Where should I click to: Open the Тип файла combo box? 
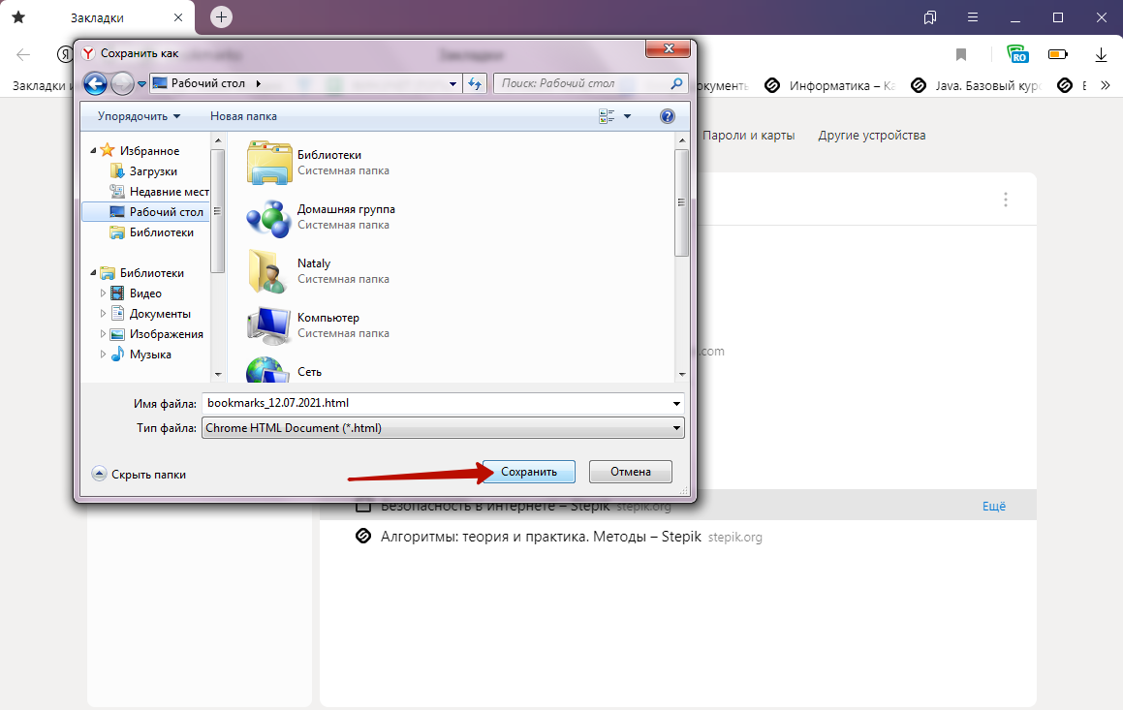(x=443, y=428)
